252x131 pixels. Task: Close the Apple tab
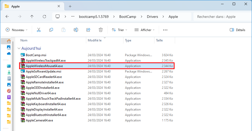pyautogui.click(x=59, y=6)
